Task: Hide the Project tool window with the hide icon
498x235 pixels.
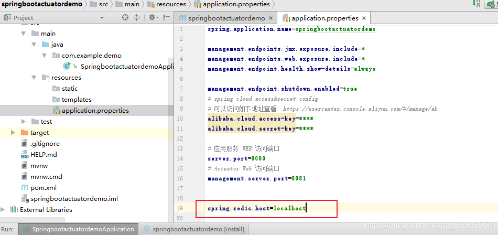Action: (x=166, y=17)
